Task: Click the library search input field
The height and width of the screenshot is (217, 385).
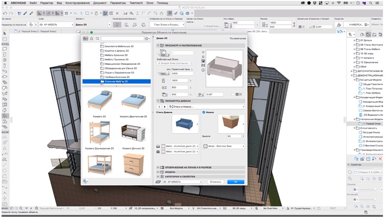Action: coord(123,38)
